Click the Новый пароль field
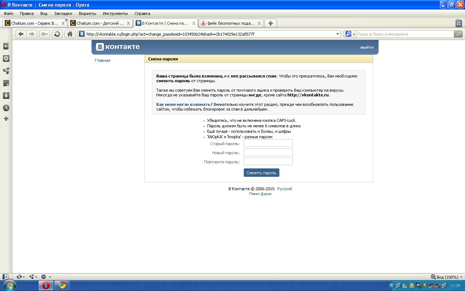 tap(268, 152)
